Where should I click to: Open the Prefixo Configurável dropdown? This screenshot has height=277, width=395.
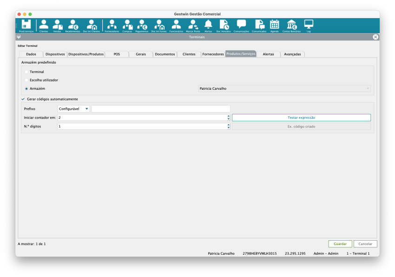click(x=73, y=109)
